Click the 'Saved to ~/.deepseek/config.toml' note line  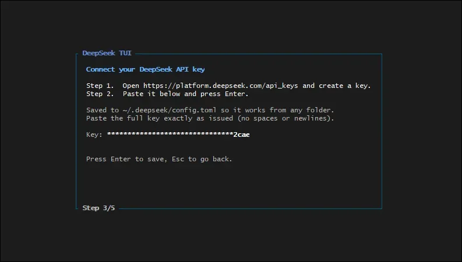click(210, 110)
